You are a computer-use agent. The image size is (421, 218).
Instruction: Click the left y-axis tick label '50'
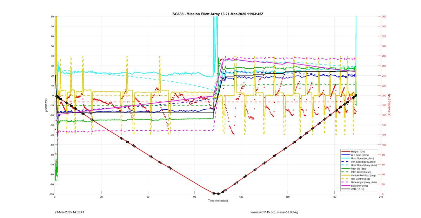[x=52, y=46]
